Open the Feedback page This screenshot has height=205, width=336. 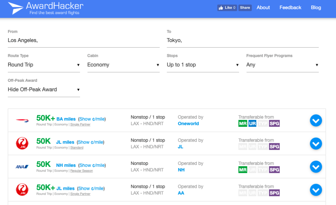tap(290, 8)
